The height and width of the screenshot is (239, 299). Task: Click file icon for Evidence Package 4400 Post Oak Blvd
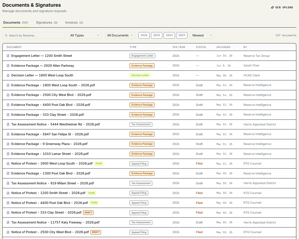(8, 105)
